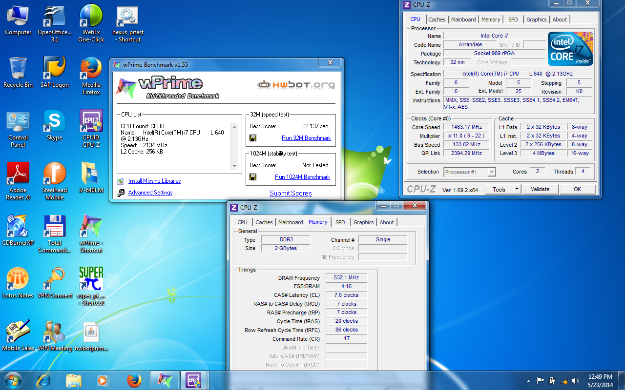Open the OpenOffice 3.1 desktop shortcut
Image resolution: width=625 pixels, height=390 pixels.
click(x=55, y=23)
